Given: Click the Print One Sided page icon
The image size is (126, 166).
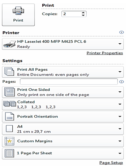Looking at the screenshot, I should tap(10, 92).
